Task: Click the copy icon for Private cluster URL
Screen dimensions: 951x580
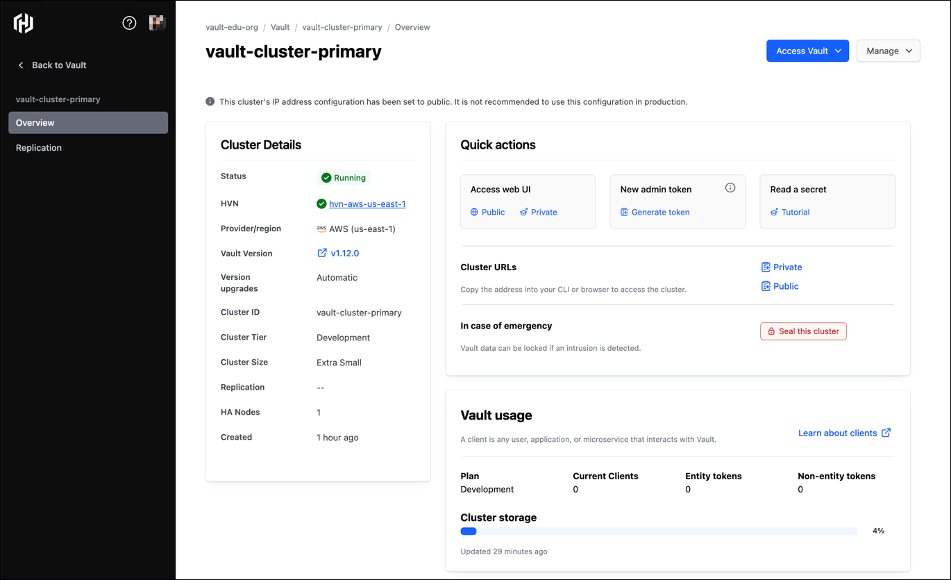Action: [x=766, y=267]
